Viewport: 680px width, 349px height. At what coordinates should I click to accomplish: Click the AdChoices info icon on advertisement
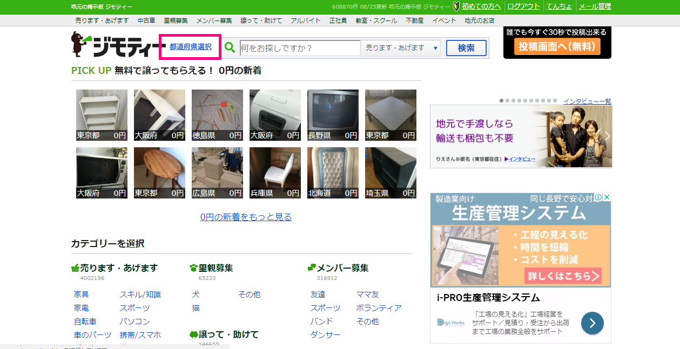click(x=598, y=197)
